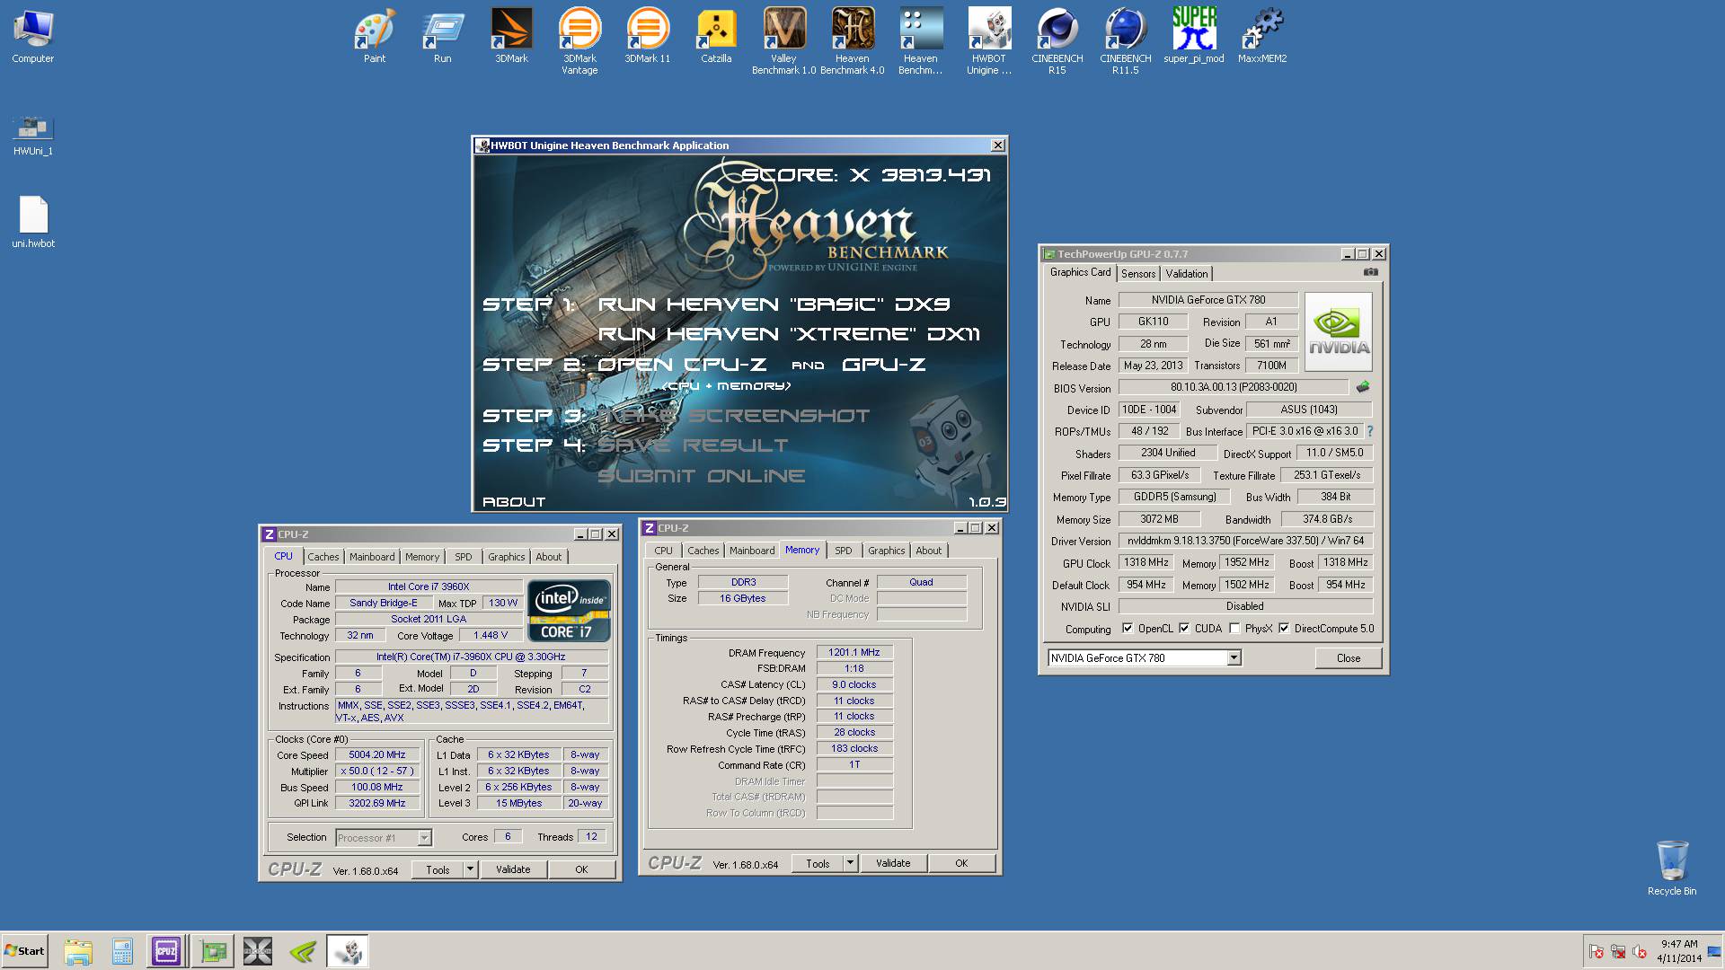This screenshot has width=1725, height=970.
Task: Click the Core Speed value 5004.20 MHz
Action: coord(377,755)
